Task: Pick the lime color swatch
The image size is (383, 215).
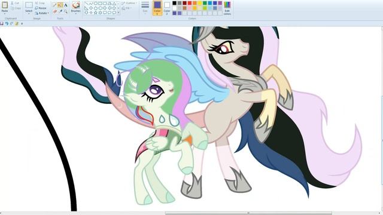Action: tap(205, 8)
